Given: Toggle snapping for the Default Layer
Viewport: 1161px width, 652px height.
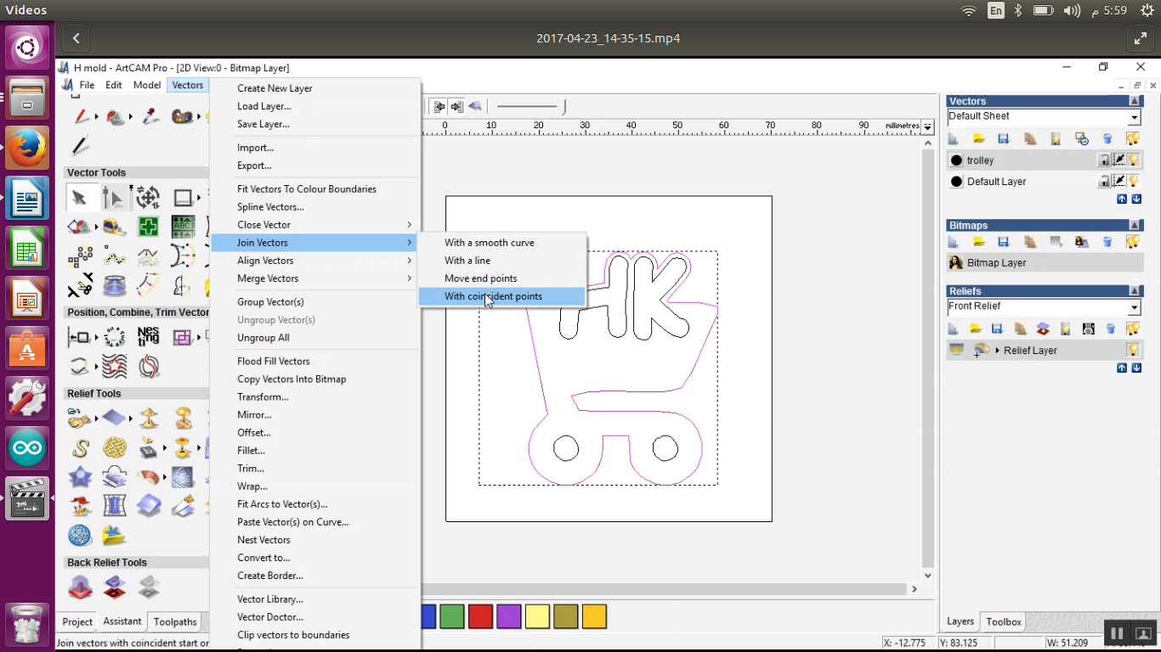Looking at the screenshot, I should tap(1119, 181).
